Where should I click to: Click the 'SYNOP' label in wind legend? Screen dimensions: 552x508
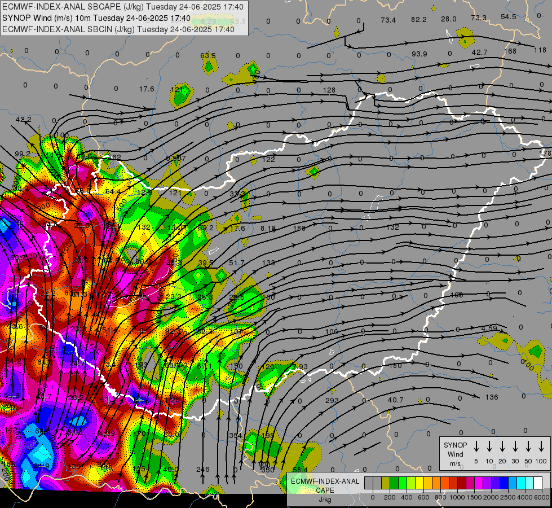[455, 445]
